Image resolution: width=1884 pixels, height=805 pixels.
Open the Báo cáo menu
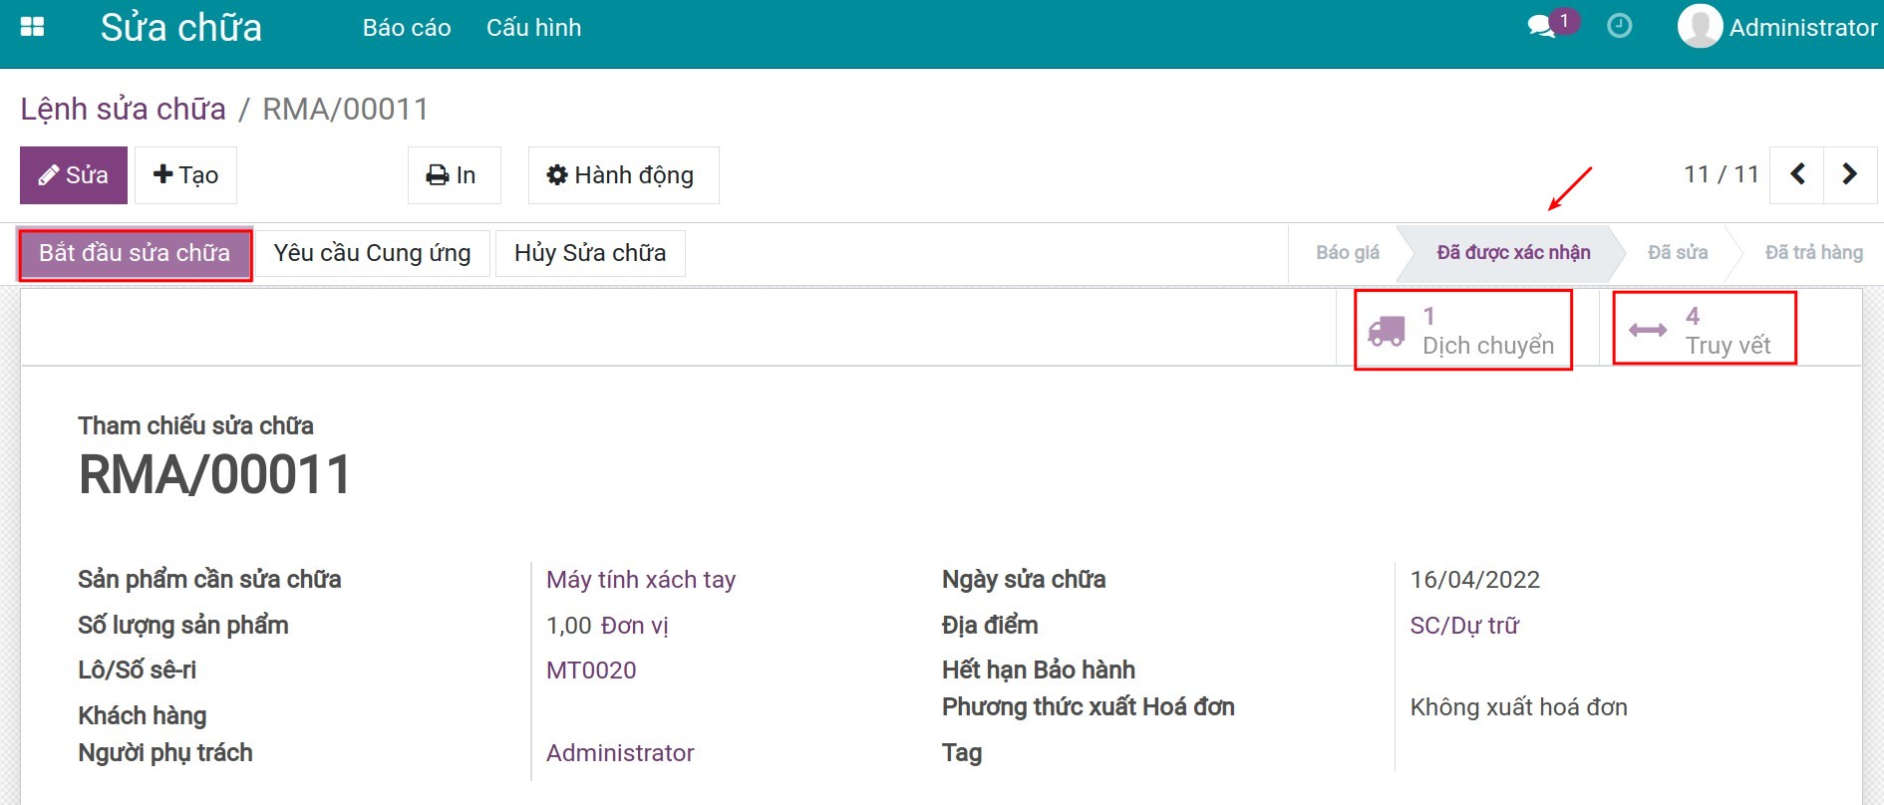407,28
